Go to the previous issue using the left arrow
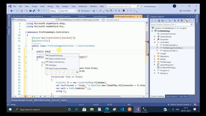This screenshot has width=206, height=116. tap(41, 96)
